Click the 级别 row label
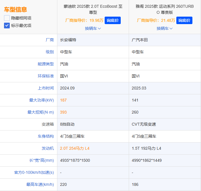 (x=50, y=52)
